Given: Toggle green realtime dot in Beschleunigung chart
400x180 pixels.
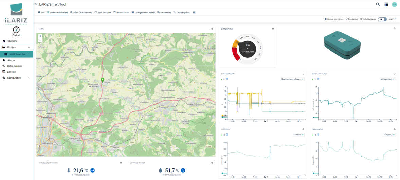Looking at the screenshot, I should (x=222, y=79).
